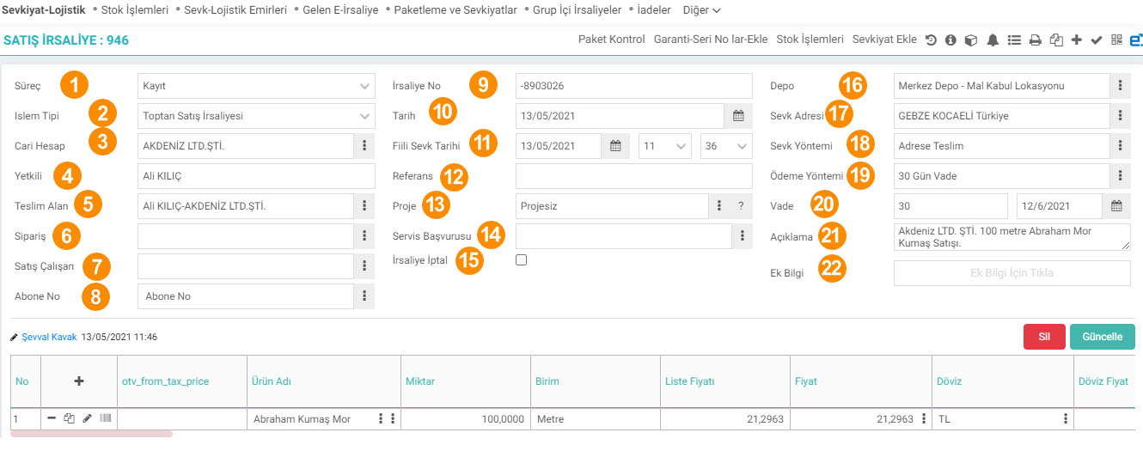Click the red Sil button
This screenshot has height=457, width=1143.
click(x=1044, y=337)
